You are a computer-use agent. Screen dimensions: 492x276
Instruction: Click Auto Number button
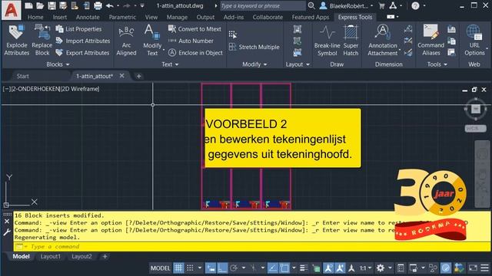tap(191, 41)
